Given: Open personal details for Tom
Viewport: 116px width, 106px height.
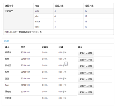Looking at the screenshot, I should click(86, 86).
